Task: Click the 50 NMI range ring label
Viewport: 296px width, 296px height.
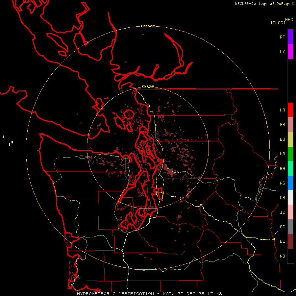Action: (x=148, y=87)
